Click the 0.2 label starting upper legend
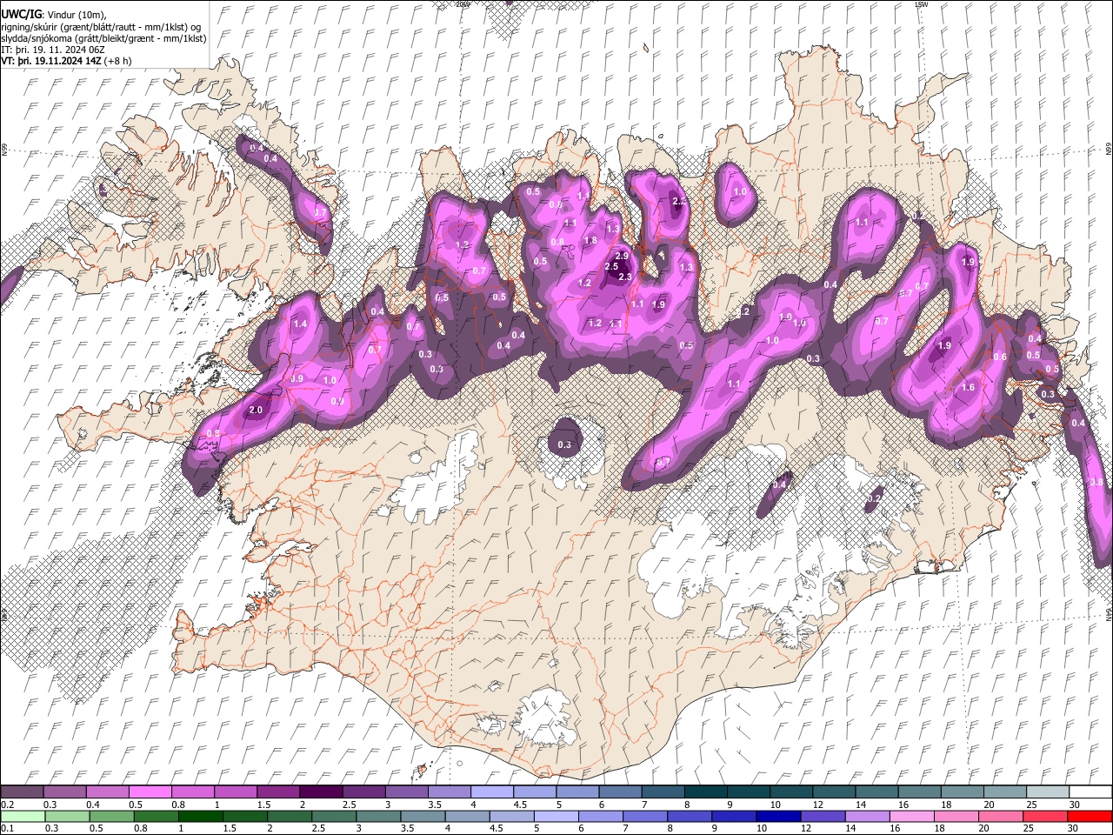Viewport: 1113px width, 835px height. 7,805
